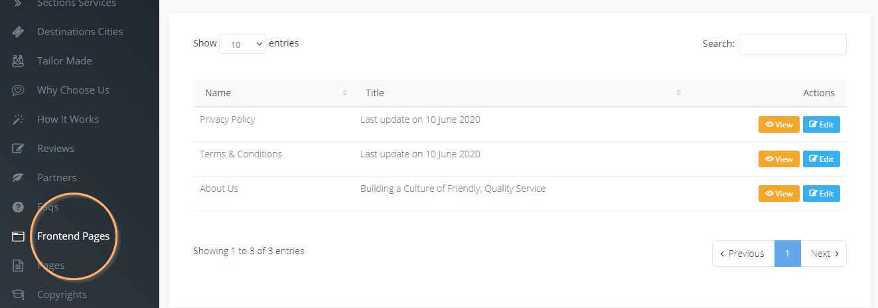Image resolution: width=878 pixels, height=308 pixels.
Task: Click into the Search input field
Action: coord(792,44)
